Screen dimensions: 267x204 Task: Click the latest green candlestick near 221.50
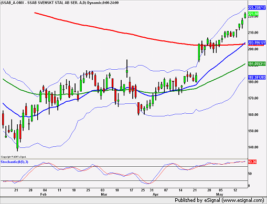[245, 15]
